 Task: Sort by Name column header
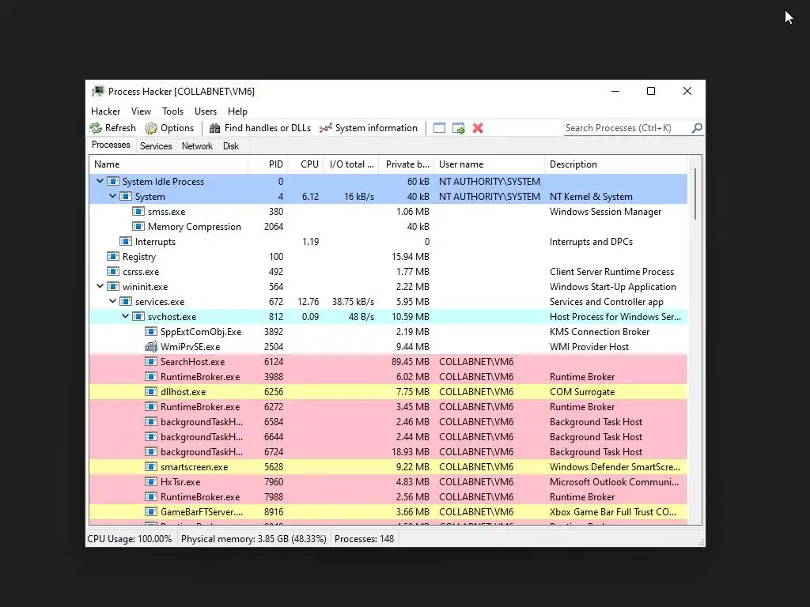click(x=168, y=164)
